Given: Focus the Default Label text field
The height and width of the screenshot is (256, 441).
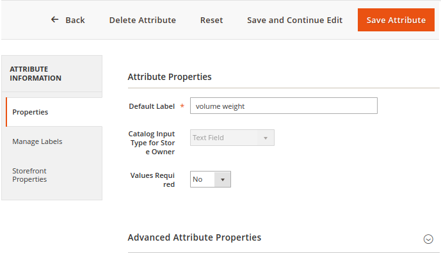Looking at the screenshot, I should pos(284,106).
